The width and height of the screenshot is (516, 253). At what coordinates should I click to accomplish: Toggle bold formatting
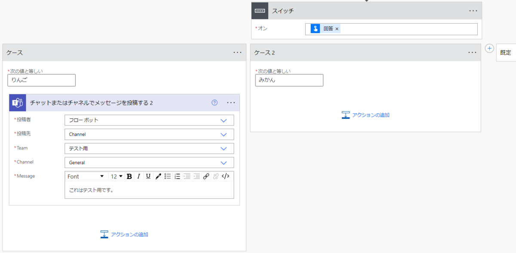pyautogui.click(x=129, y=176)
